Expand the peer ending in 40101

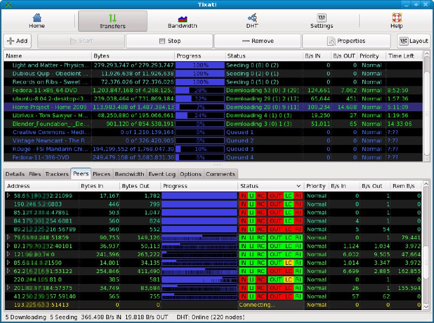8,246
